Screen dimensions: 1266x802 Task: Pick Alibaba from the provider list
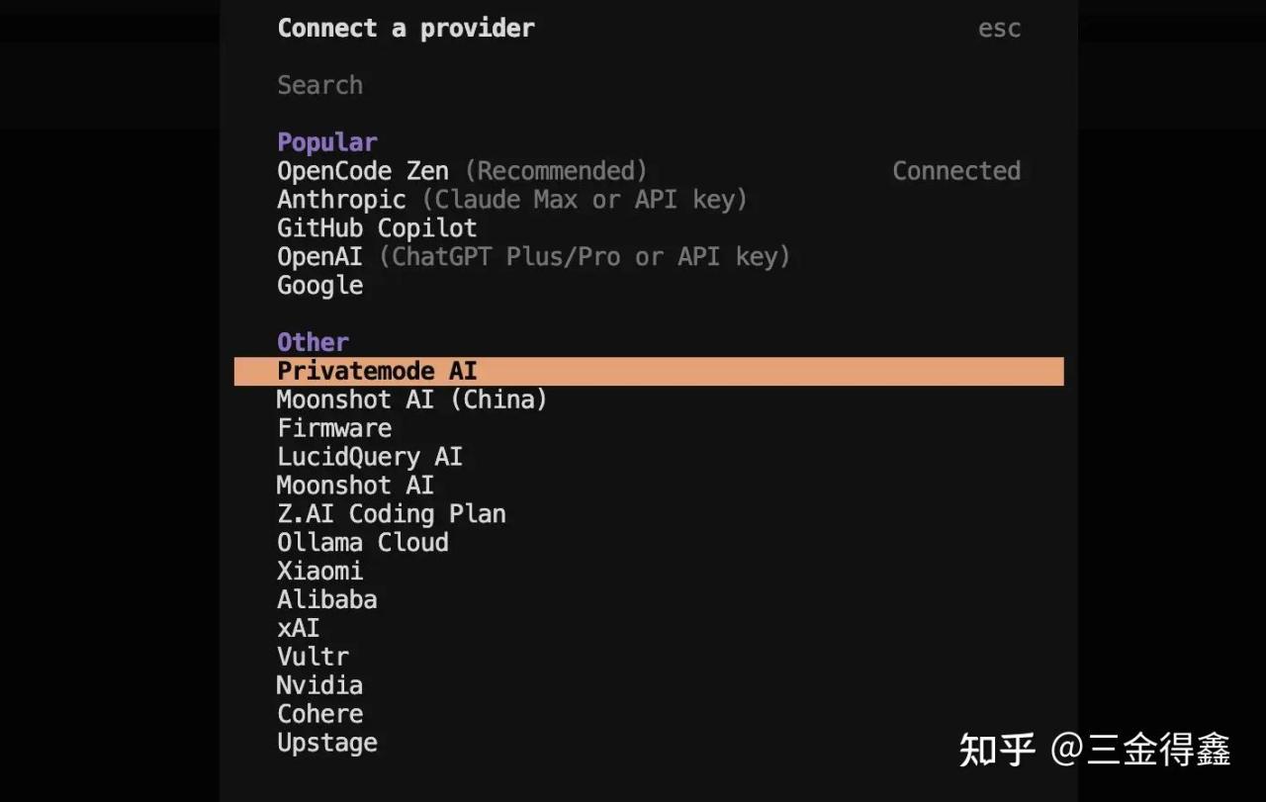point(326,600)
